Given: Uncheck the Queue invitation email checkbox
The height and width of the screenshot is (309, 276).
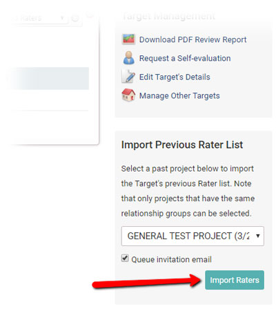Looking at the screenshot, I should (125, 258).
